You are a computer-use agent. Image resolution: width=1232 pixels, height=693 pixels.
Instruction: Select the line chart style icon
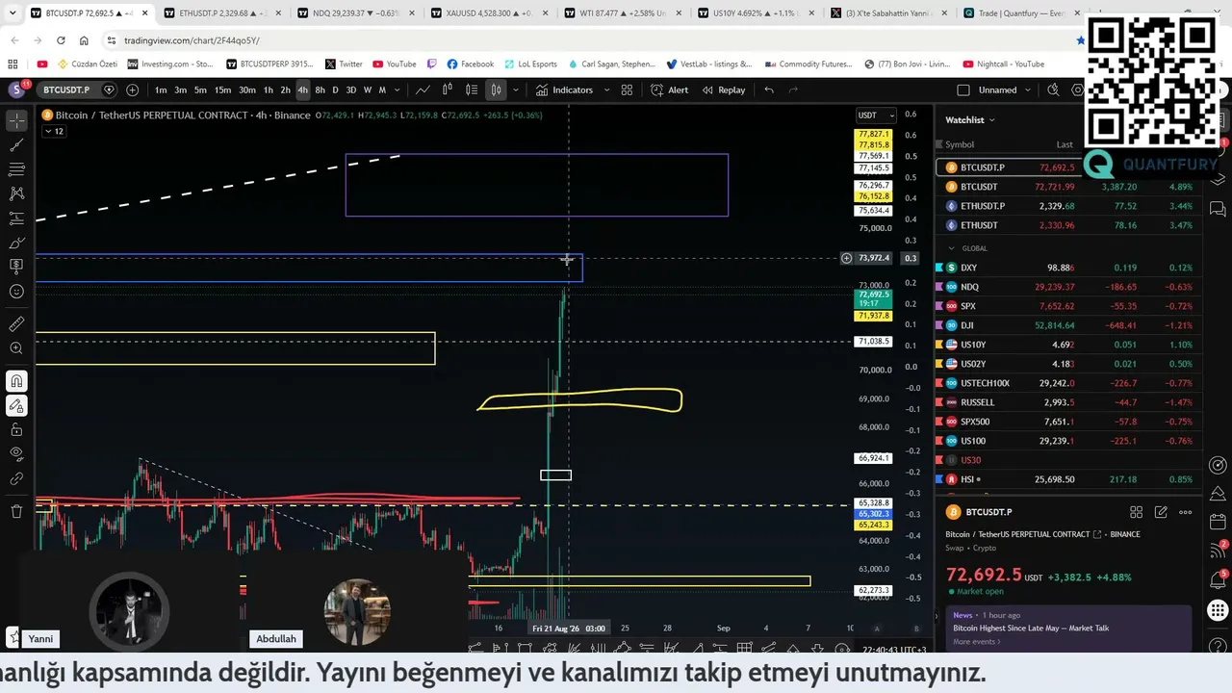[423, 90]
